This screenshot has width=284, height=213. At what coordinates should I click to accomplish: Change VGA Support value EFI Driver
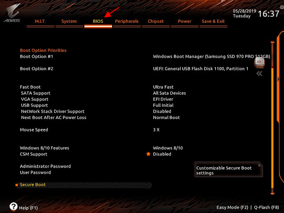click(x=163, y=99)
